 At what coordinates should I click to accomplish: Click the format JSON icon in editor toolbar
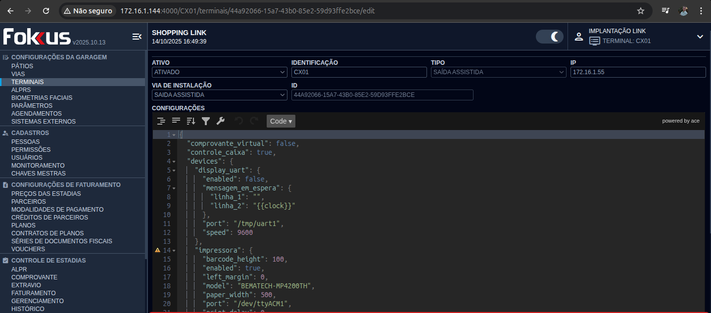(161, 121)
